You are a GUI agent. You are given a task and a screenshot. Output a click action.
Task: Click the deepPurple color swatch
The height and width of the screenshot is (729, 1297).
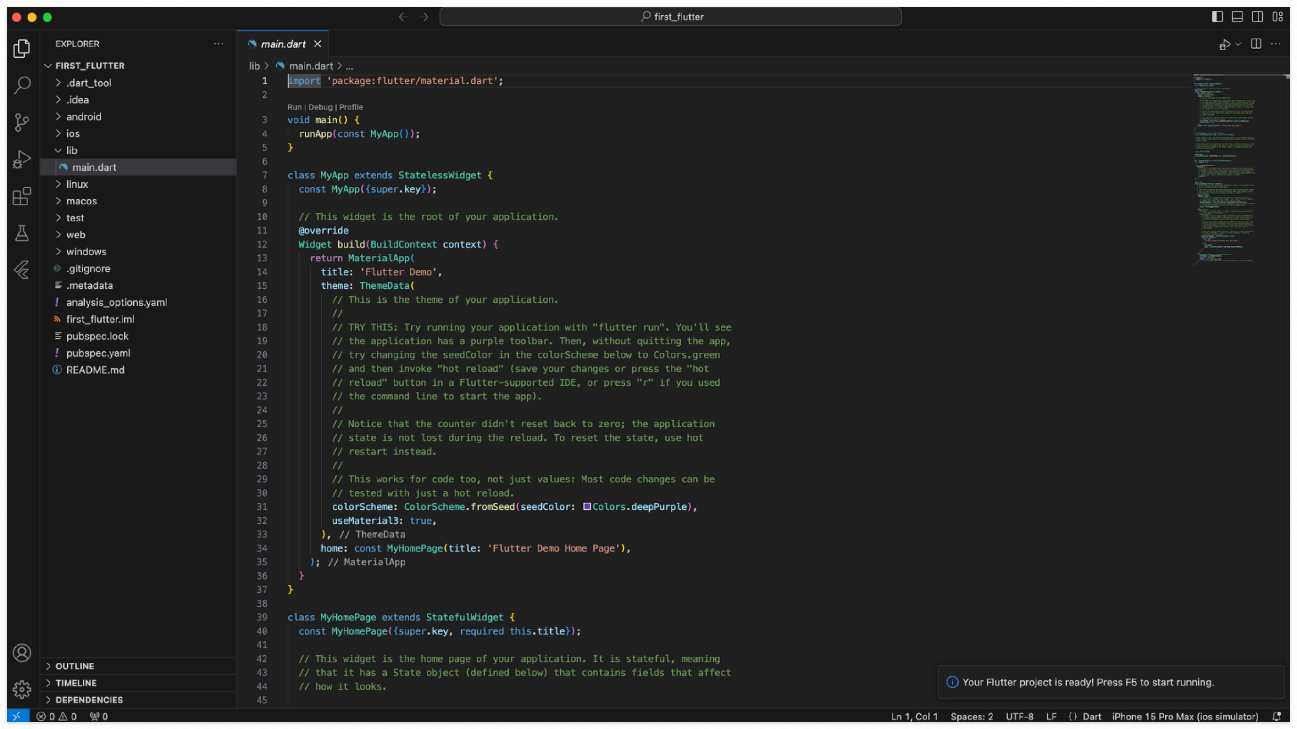tap(587, 507)
